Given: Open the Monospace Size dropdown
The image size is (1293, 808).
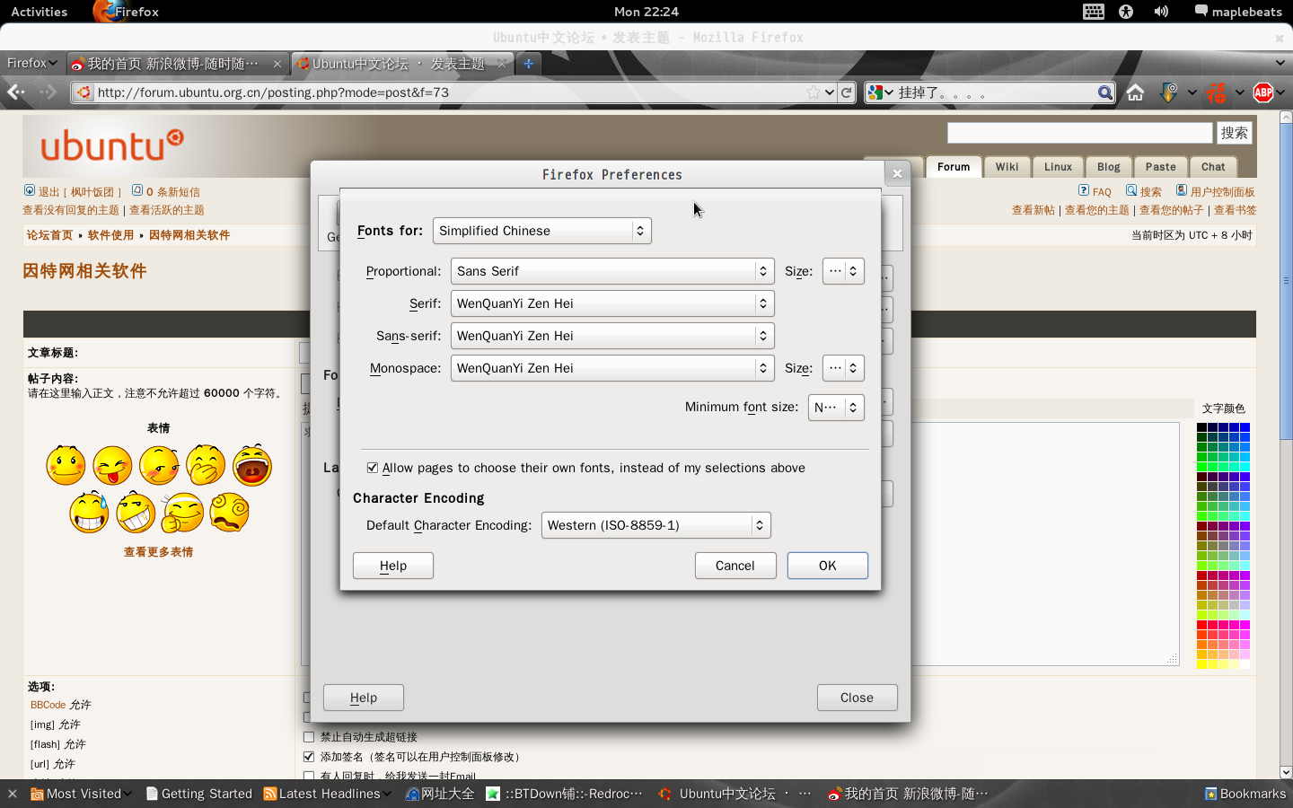Looking at the screenshot, I should click(843, 368).
